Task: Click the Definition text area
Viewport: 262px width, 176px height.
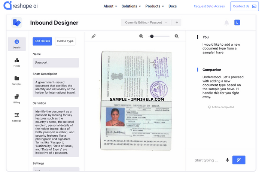Action: click(x=56, y=132)
